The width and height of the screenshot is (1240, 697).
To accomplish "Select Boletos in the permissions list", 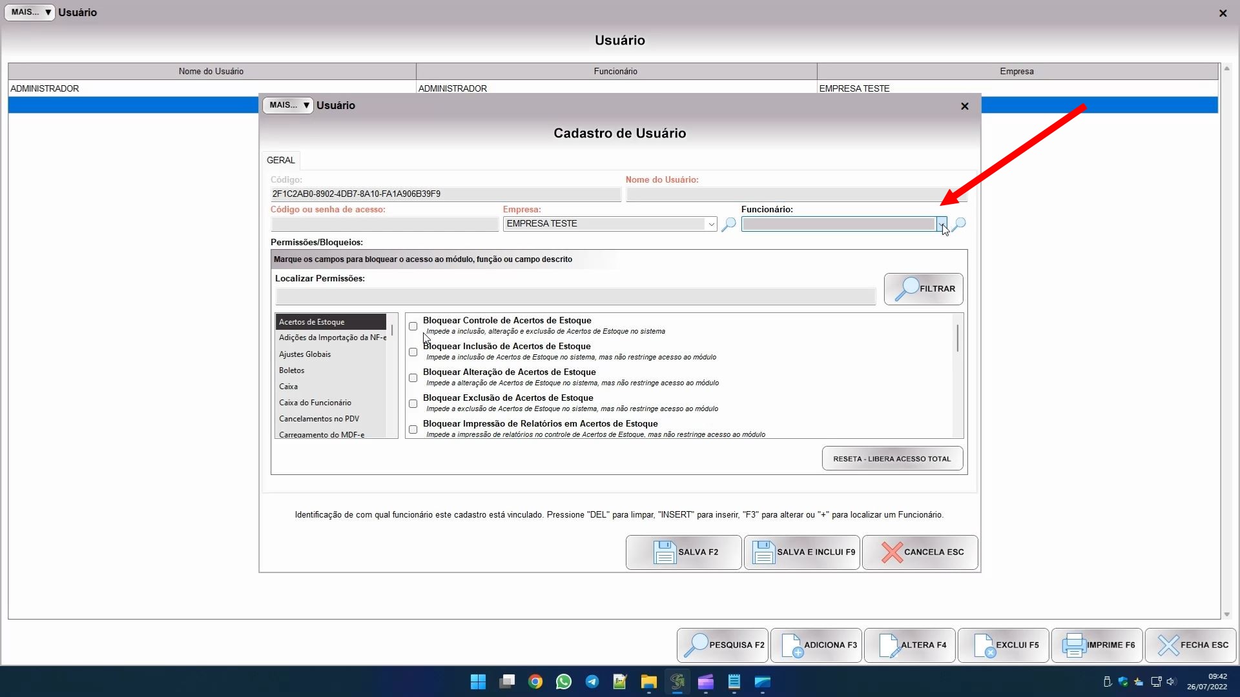I will click(x=292, y=370).
